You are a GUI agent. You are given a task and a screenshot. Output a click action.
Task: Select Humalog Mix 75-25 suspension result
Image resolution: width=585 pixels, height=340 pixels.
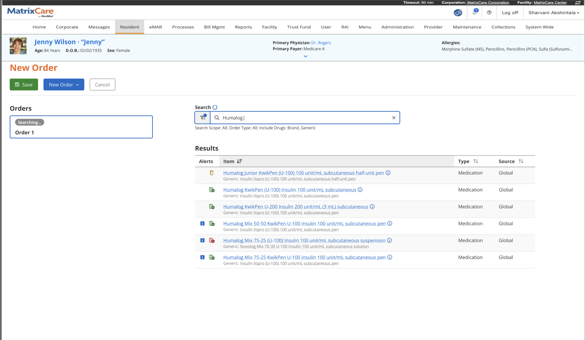point(304,241)
